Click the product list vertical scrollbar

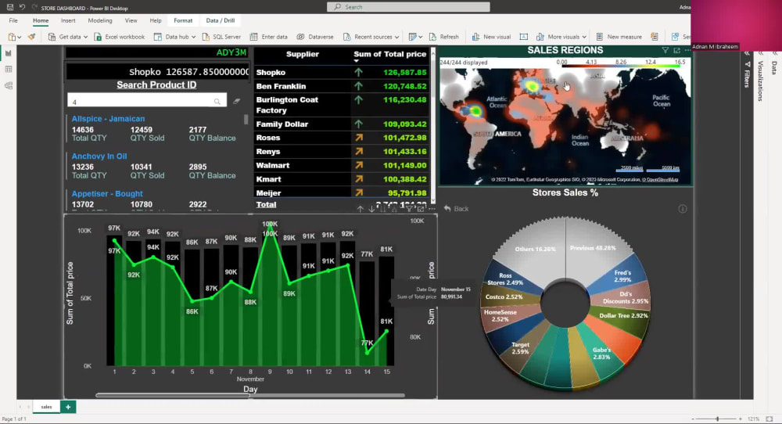coord(246,120)
